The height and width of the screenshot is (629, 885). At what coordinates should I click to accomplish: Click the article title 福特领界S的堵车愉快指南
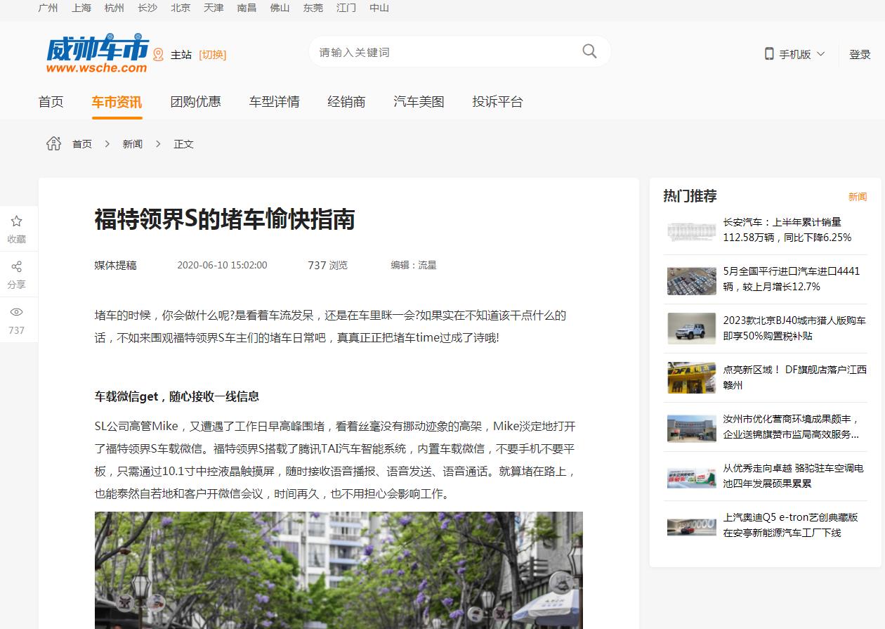[x=225, y=219]
